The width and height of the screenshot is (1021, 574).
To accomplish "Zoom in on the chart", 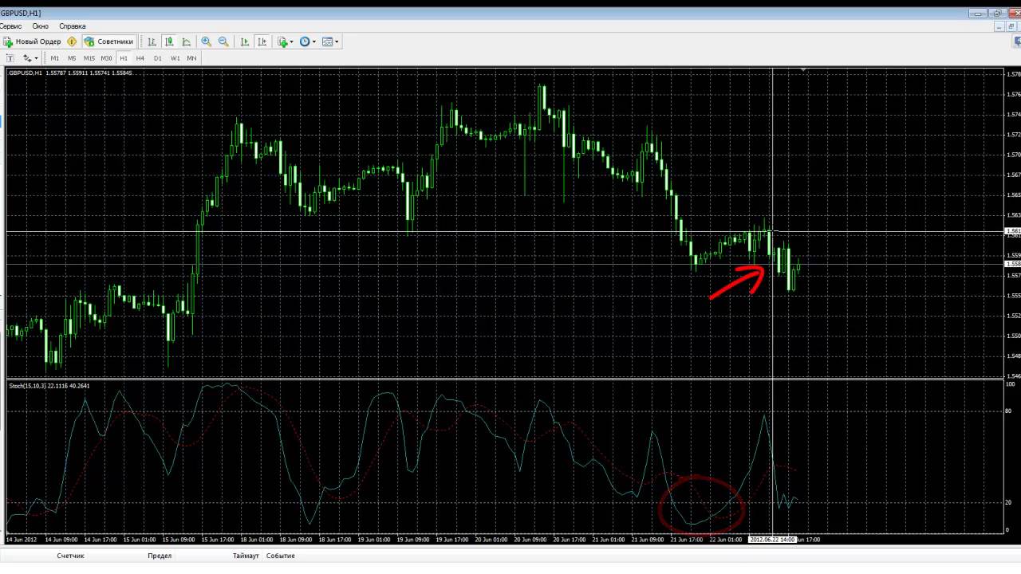I will [207, 41].
